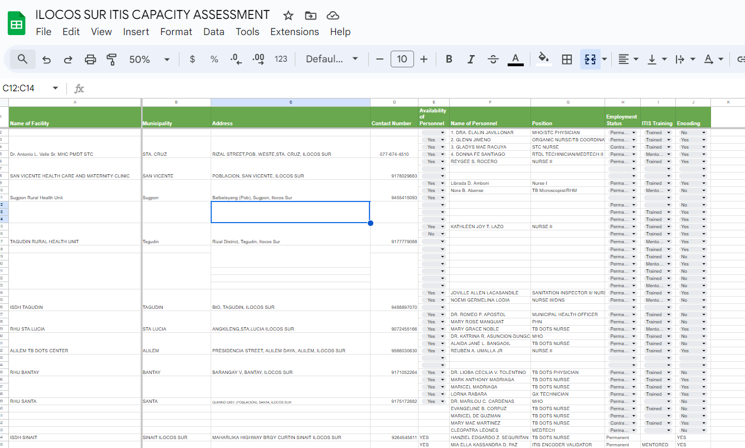The width and height of the screenshot is (745, 448).
Task: Open the font family dropdown
Action: coord(332,59)
